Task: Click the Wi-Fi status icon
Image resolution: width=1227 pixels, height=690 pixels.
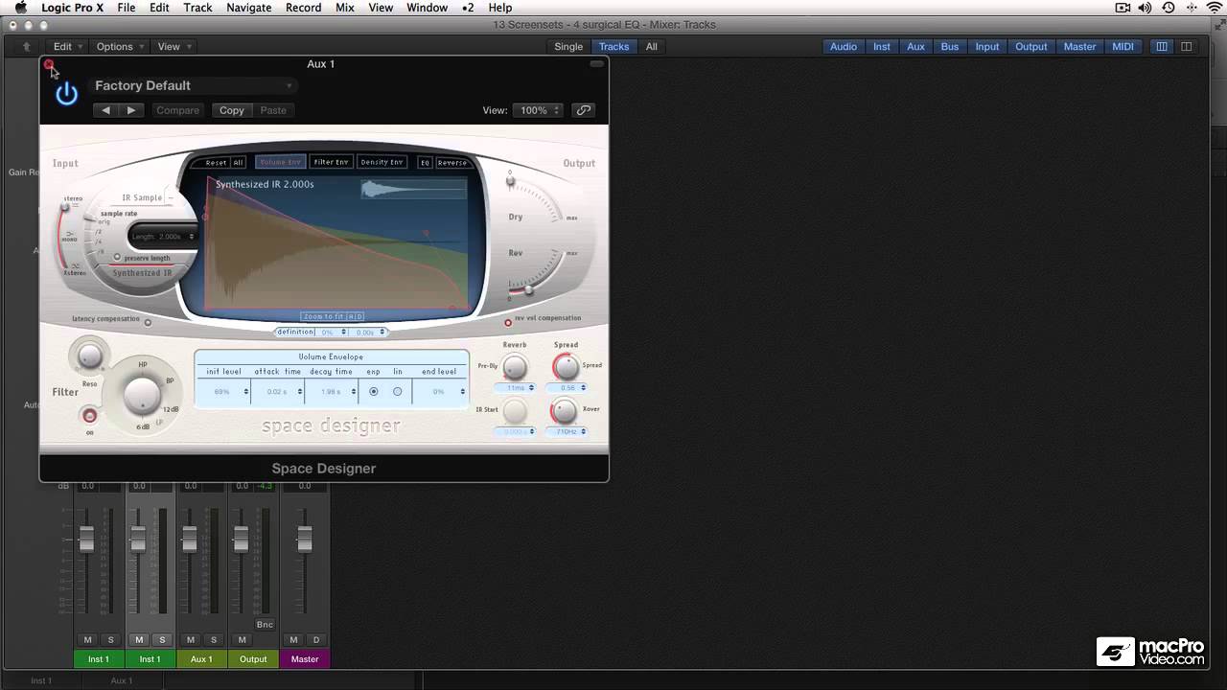Action: pos(1215,8)
